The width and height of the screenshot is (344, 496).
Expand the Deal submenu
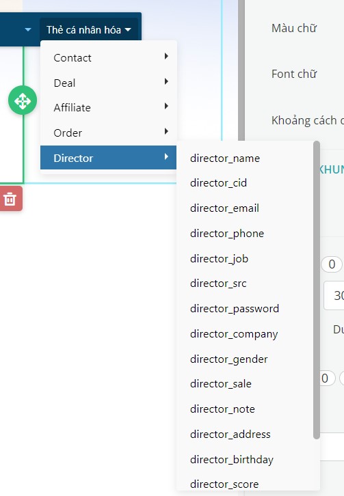pyautogui.click(x=108, y=83)
